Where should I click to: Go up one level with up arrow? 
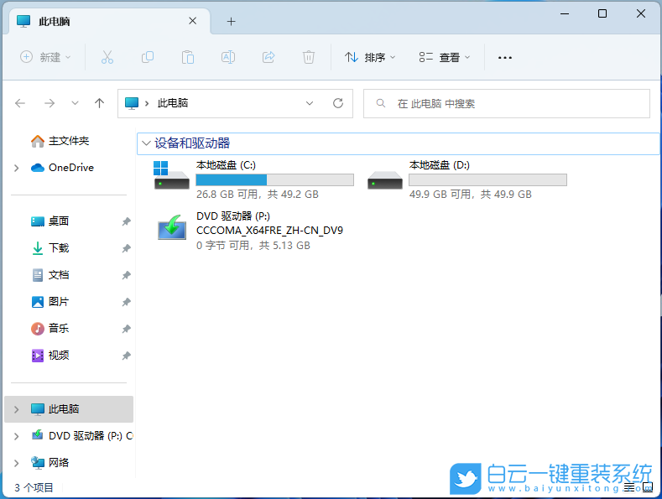point(99,103)
